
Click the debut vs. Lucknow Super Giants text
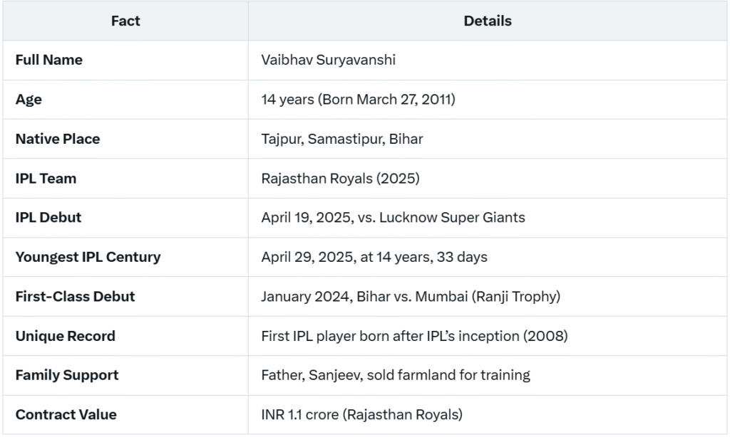tap(393, 218)
